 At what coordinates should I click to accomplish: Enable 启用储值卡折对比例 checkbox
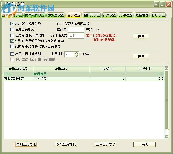tap(12, 35)
